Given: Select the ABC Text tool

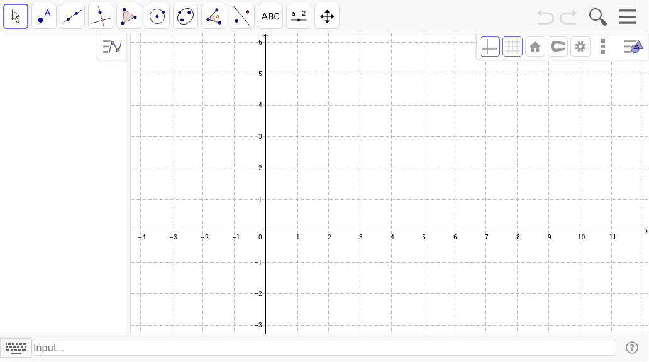Looking at the screenshot, I should pyautogui.click(x=270, y=16).
